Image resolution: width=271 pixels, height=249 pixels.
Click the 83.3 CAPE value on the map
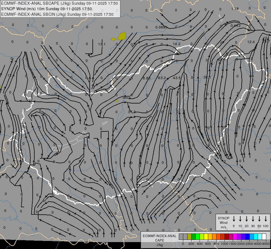point(162,78)
